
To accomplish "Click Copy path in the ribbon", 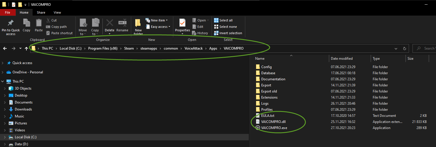I will 56,27.
